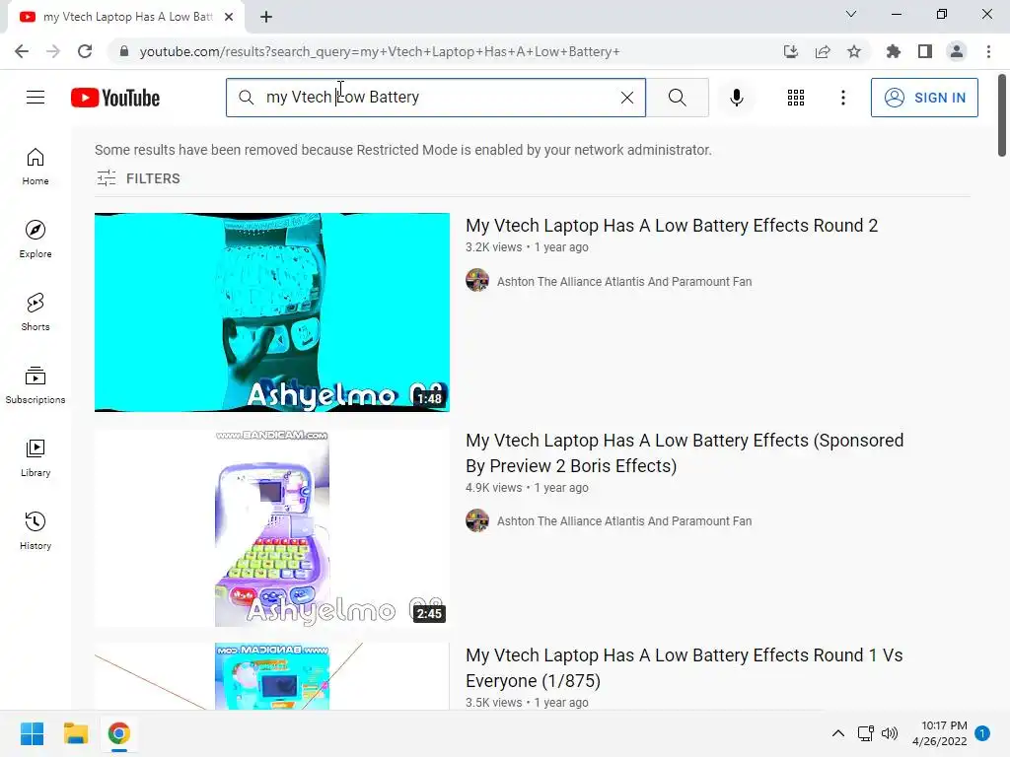Viewport: 1010px width, 757px height.
Task: Click the magnifier search button
Action: pyautogui.click(x=677, y=98)
